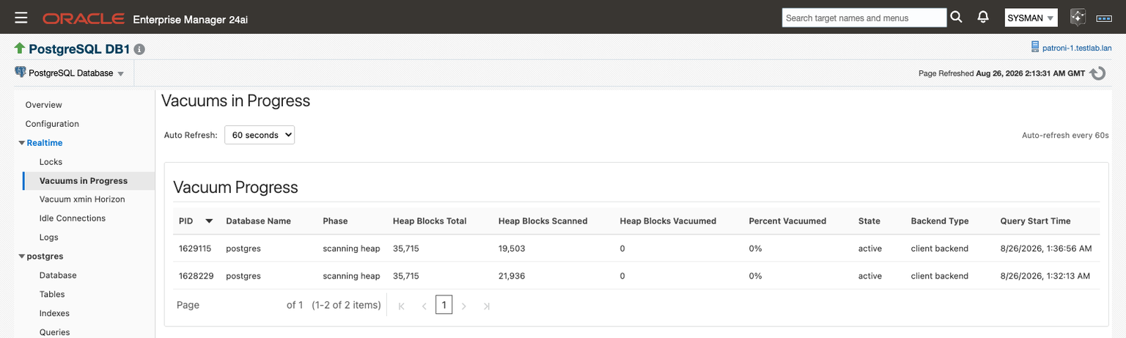Open Database under postgres
Screen dimensions: 1126x338
click(58, 276)
